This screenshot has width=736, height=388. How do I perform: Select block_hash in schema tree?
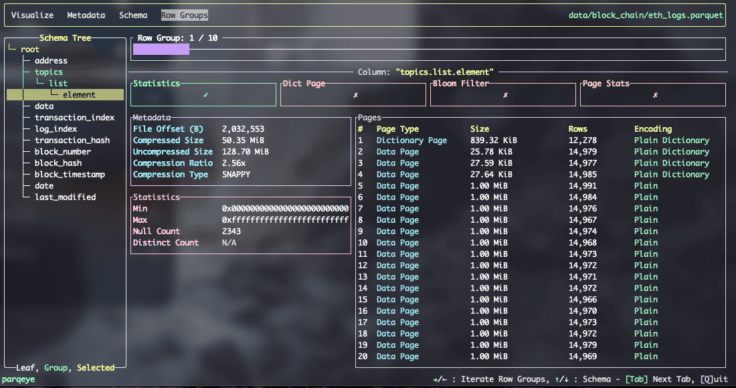tap(58, 163)
